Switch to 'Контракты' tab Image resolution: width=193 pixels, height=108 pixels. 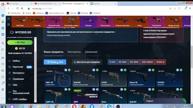coord(74,52)
